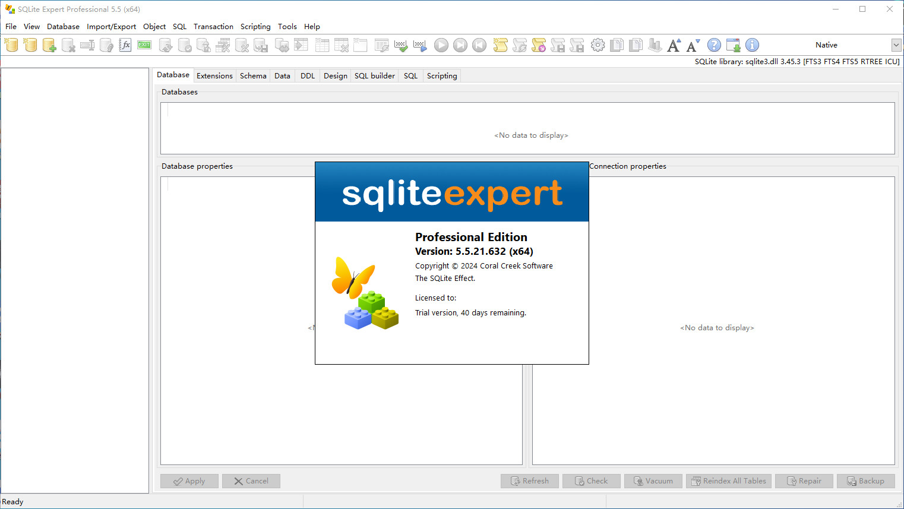Click the sqliteexpert splash banner
Viewport: 904px width, 509px height.
pos(452,192)
